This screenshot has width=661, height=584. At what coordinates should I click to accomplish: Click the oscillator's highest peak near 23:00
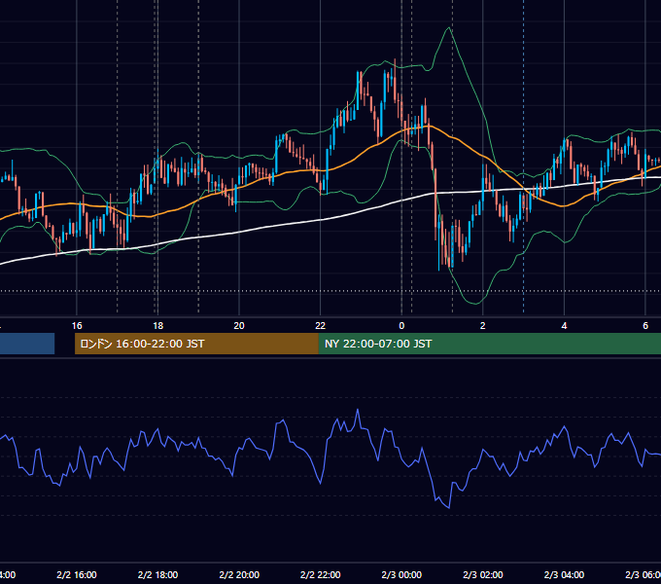coord(358,410)
